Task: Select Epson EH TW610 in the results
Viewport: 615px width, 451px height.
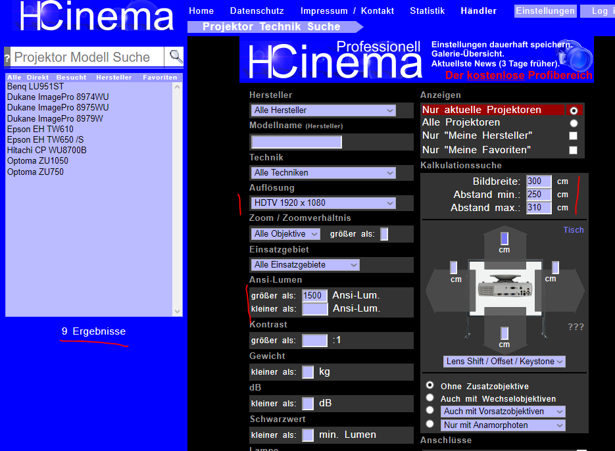Action: 40,130
